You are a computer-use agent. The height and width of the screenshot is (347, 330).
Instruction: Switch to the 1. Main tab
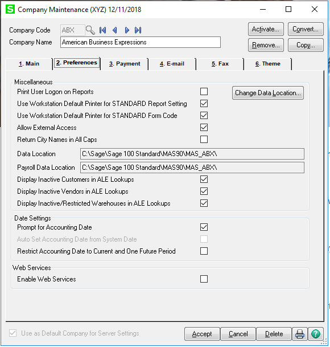click(29, 64)
